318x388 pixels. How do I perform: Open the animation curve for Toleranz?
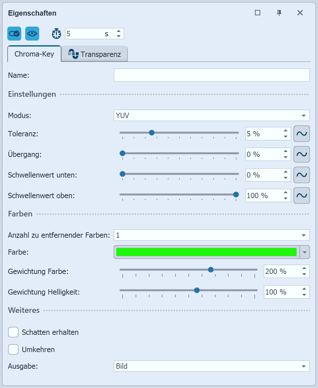[x=301, y=134]
